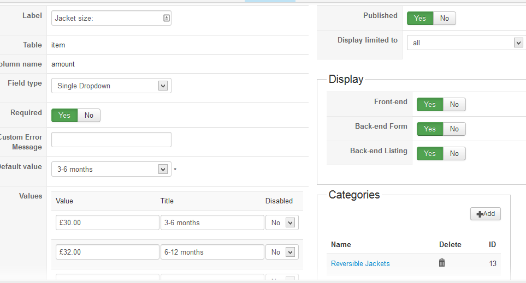This screenshot has width=526, height=283.
Task: Expand the Default value dropdown
Action: (x=111, y=169)
